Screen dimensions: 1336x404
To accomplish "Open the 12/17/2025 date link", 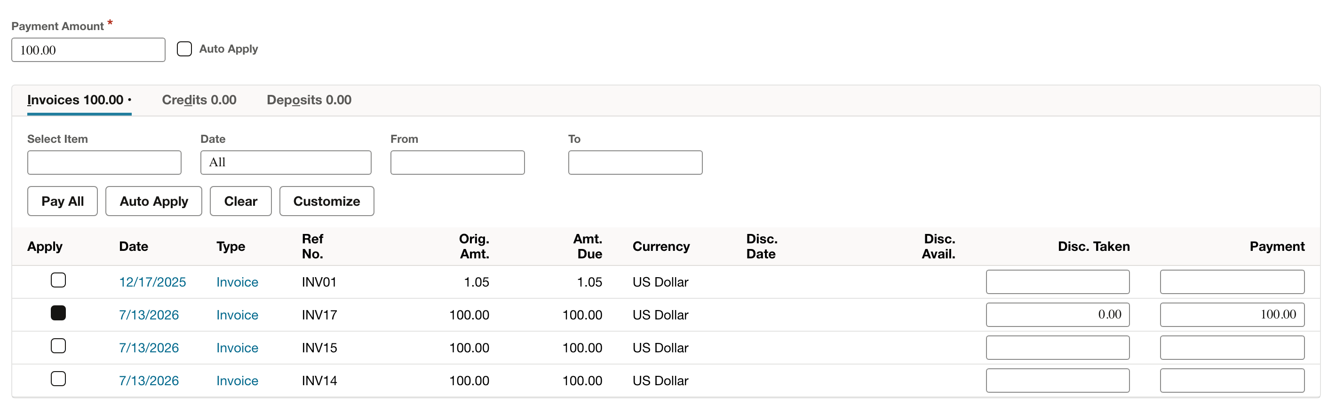I will [152, 282].
